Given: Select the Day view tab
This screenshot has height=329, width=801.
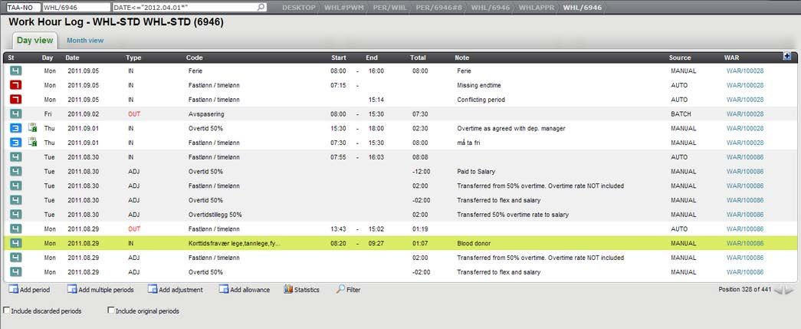Looking at the screenshot, I should pos(34,40).
